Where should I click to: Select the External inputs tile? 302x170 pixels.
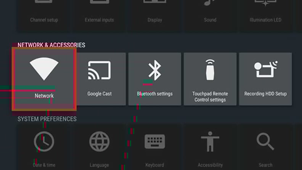pyautogui.click(x=100, y=15)
